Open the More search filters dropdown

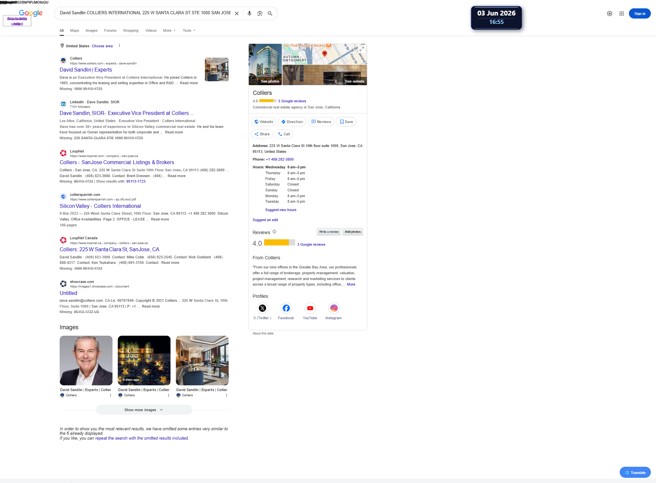pyautogui.click(x=169, y=30)
